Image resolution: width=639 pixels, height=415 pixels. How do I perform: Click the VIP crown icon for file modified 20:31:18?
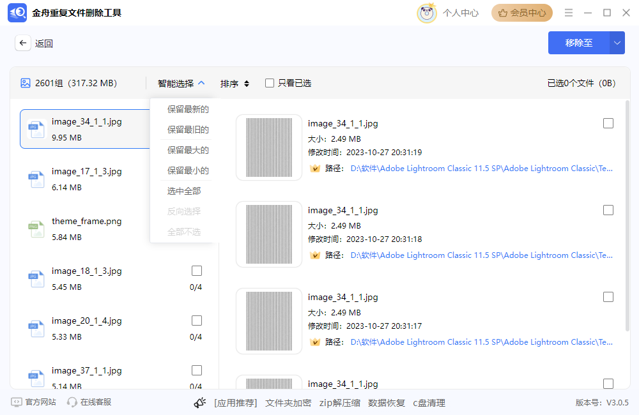click(x=314, y=255)
